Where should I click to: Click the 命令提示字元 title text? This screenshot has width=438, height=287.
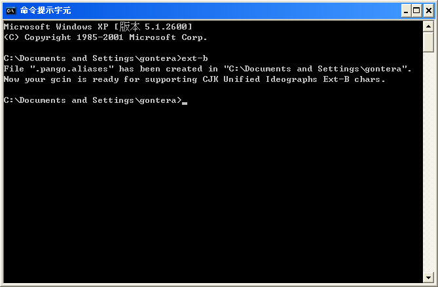45,10
